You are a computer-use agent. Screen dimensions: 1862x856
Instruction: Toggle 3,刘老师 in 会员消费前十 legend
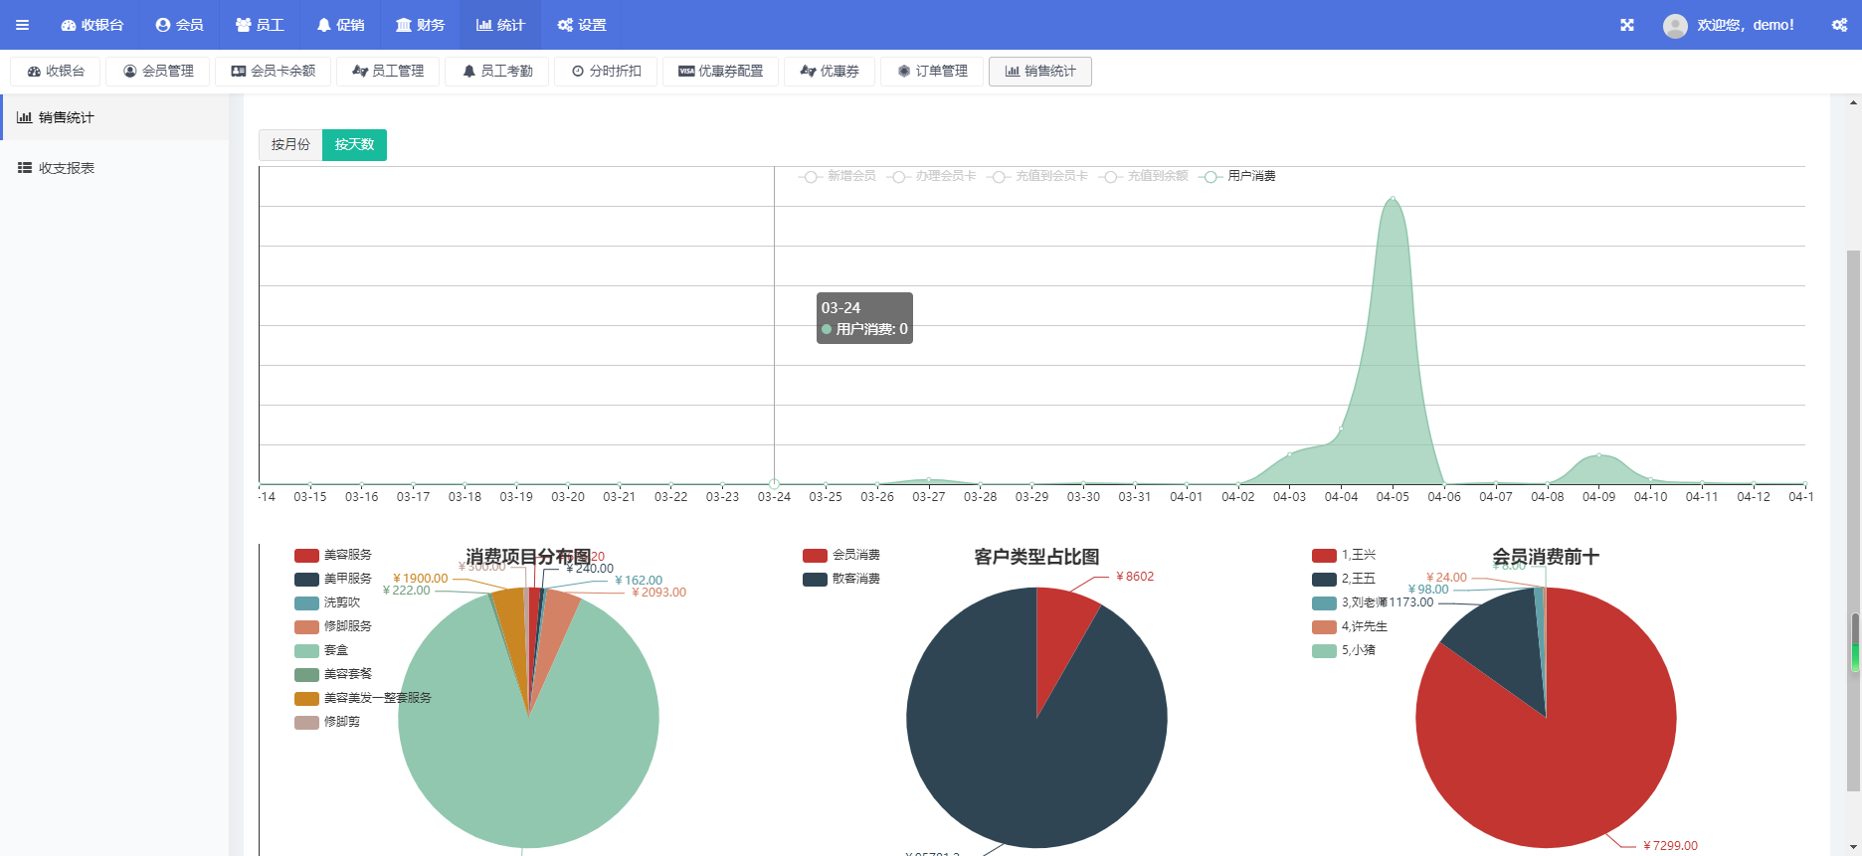[x=1350, y=602]
